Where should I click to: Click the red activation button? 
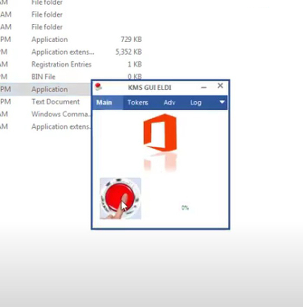(120, 199)
